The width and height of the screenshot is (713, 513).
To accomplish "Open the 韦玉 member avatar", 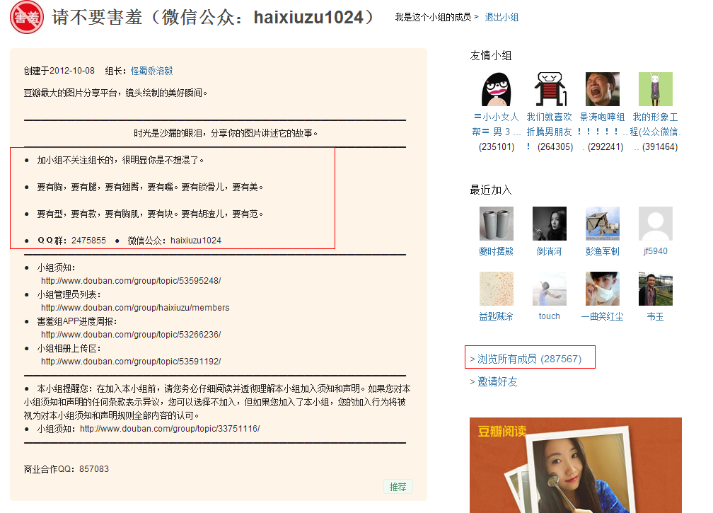I will click(656, 288).
